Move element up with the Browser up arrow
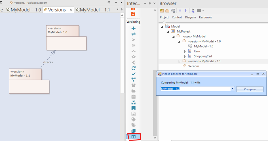 click(x=180, y=11)
